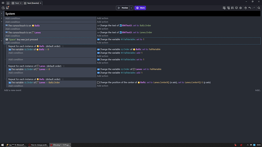Delete selected event with trash icon
This screenshot has width=262, height=147.
pyautogui.click(x=245, y=8)
